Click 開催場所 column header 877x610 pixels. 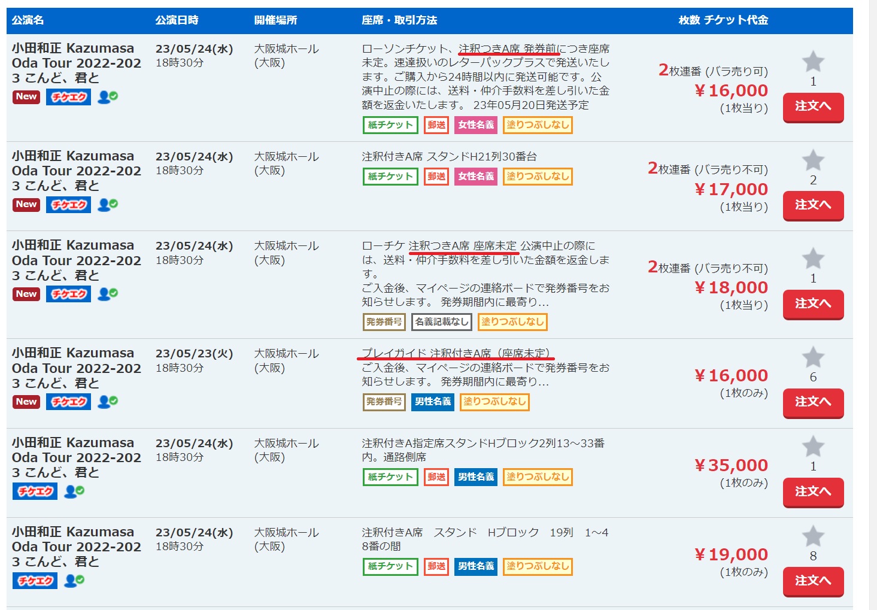click(x=276, y=20)
